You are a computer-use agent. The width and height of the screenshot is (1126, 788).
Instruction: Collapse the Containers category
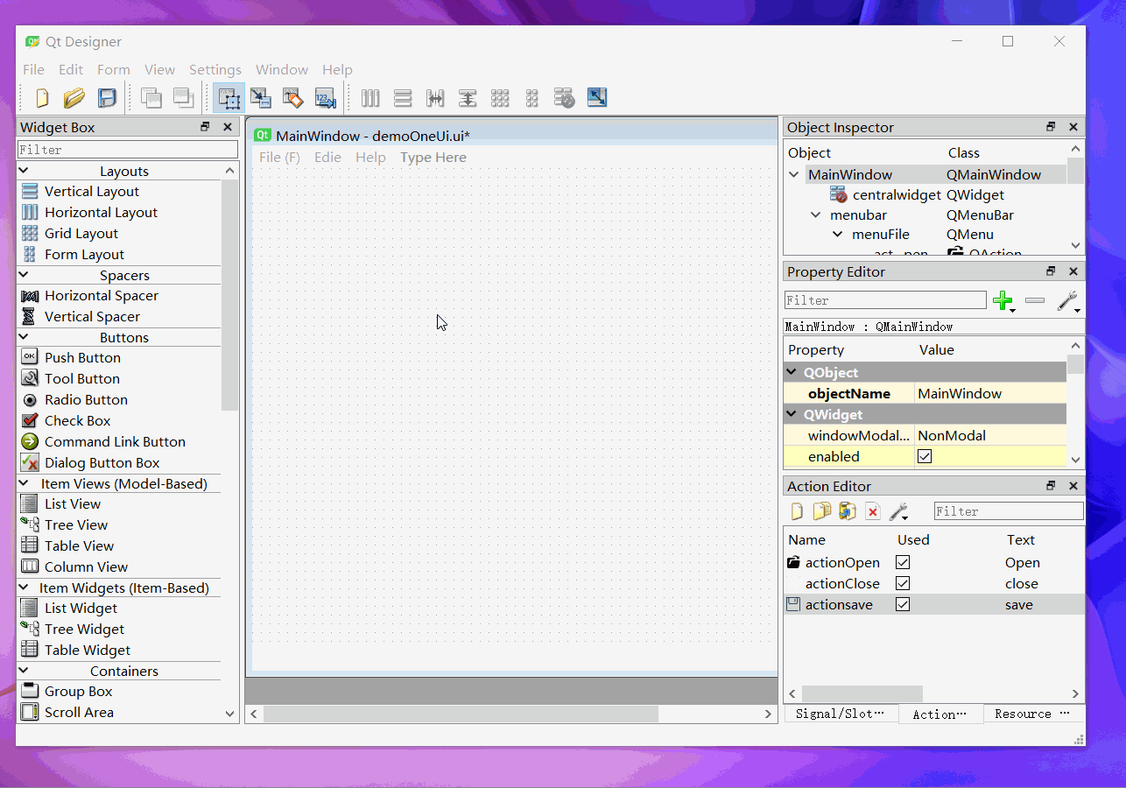pyautogui.click(x=24, y=671)
